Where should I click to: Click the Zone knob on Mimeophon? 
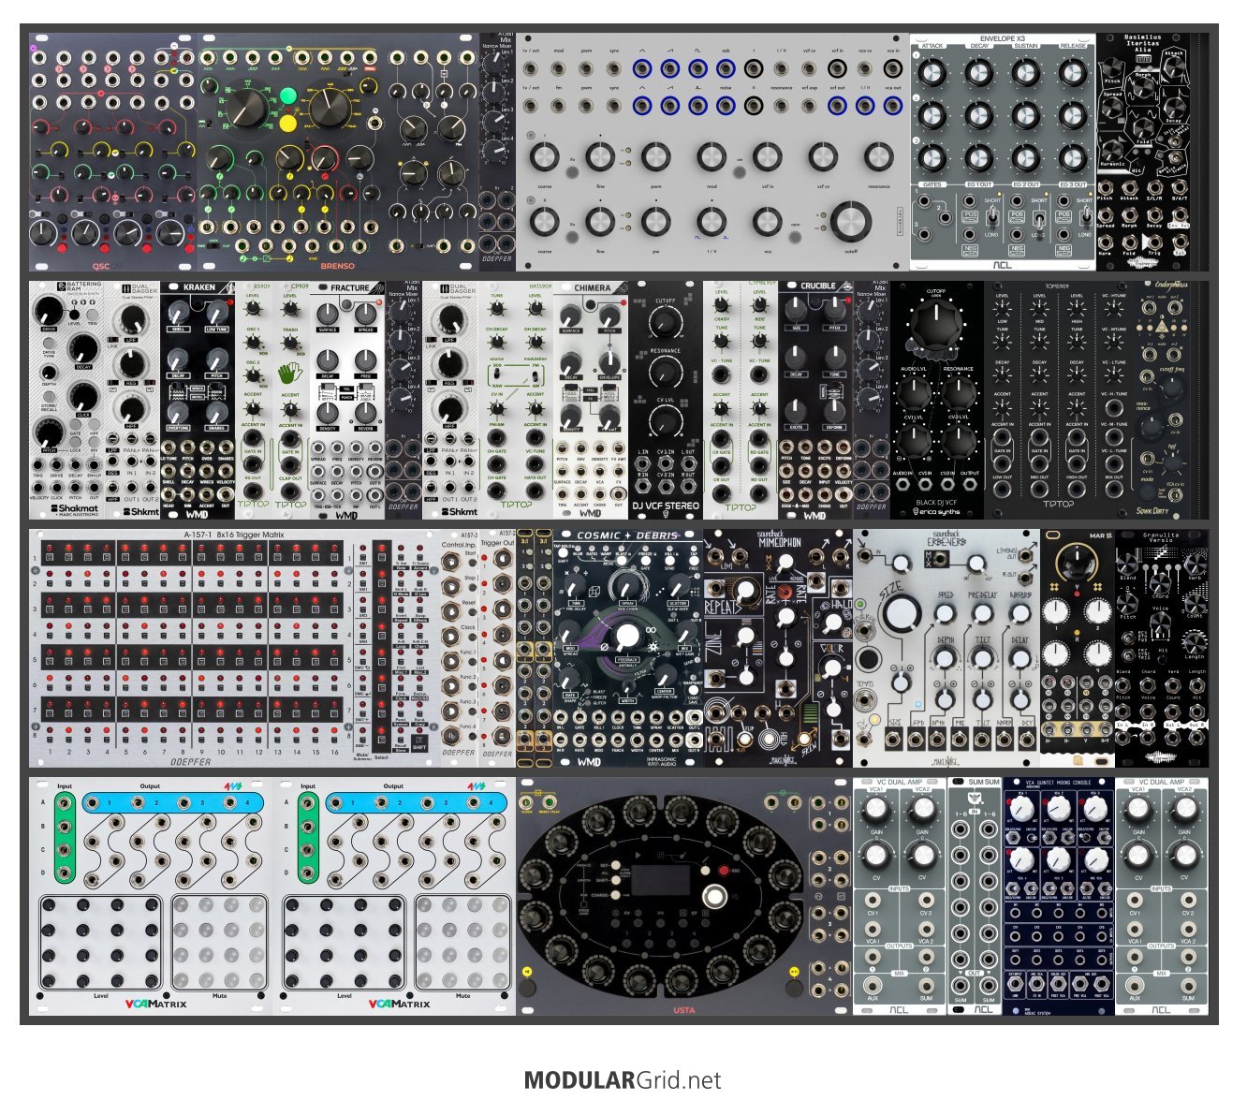coord(746,638)
